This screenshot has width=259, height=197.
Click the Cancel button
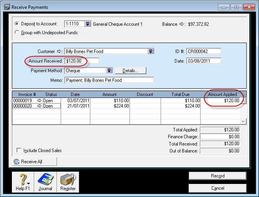(217, 188)
